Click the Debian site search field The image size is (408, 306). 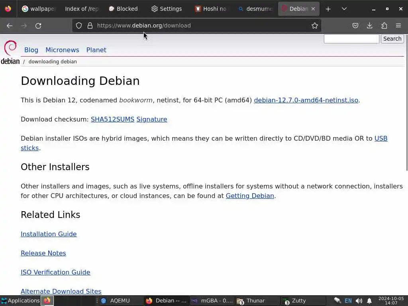pos(351,39)
